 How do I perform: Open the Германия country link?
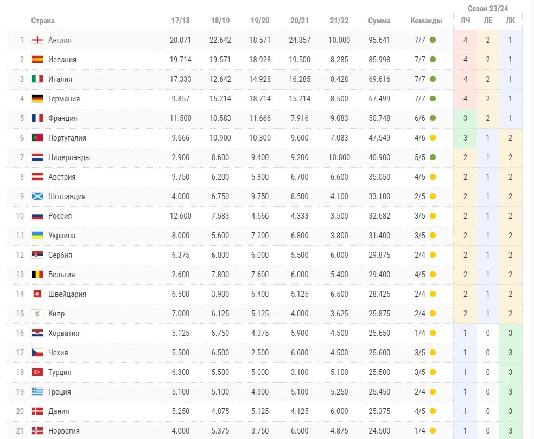tap(64, 99)
